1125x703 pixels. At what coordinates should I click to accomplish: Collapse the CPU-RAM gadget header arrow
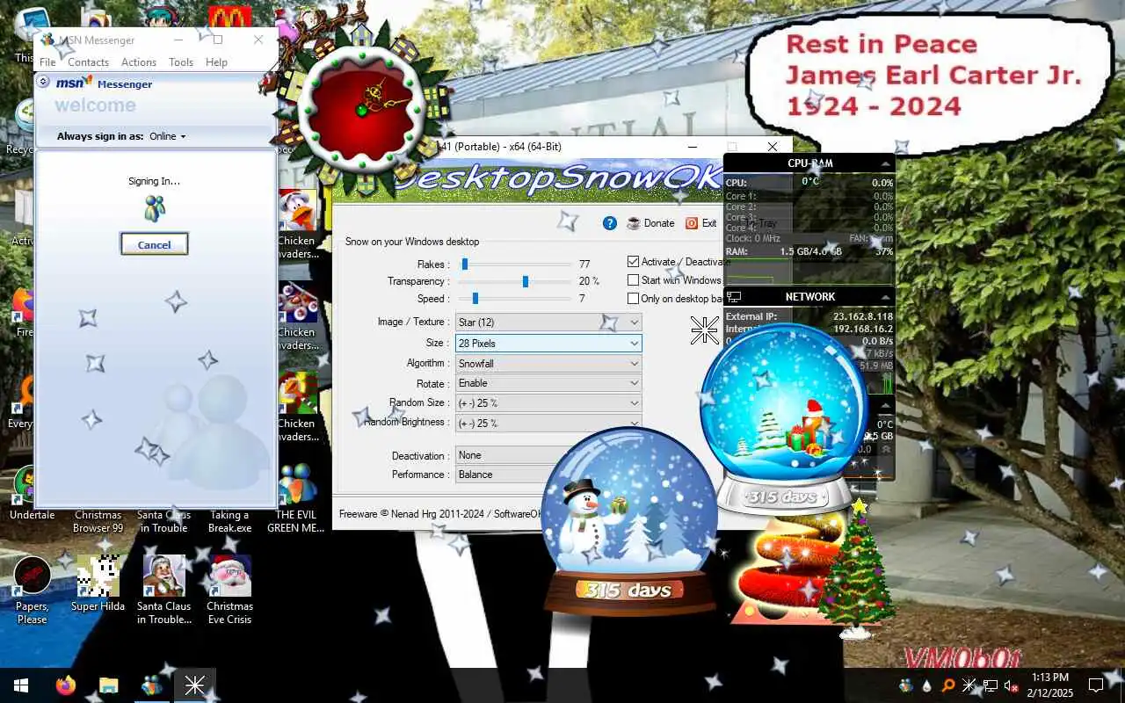click(x=885, y=163)
